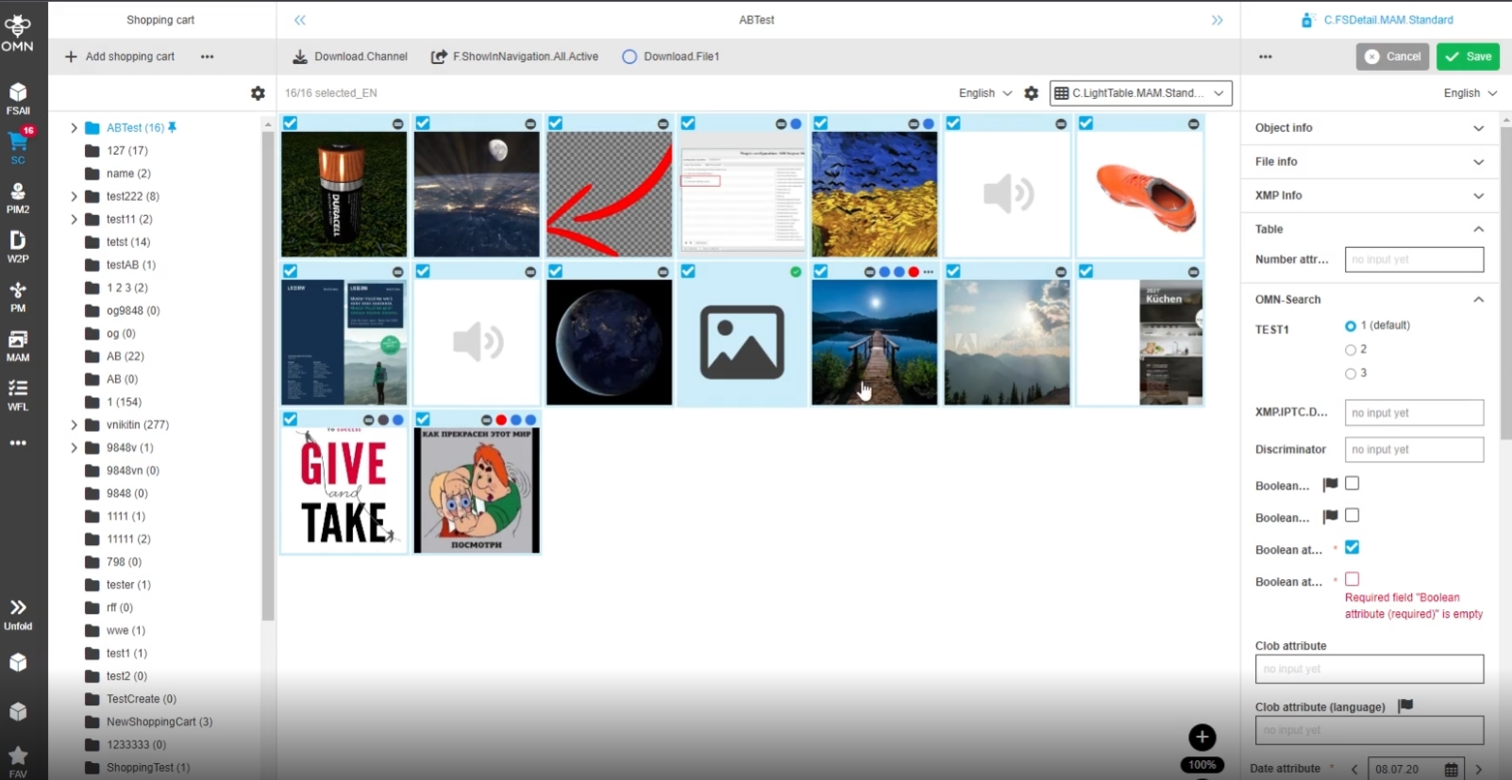1512x780 pixels.
Task: Click the Cancel button
Action: click(1392, 57)
